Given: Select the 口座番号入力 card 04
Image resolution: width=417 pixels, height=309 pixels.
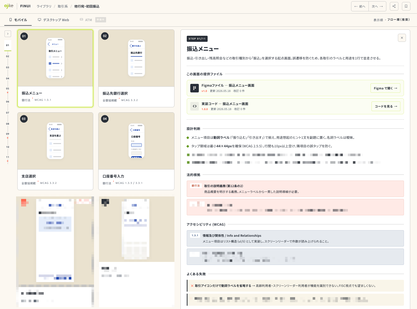Looking at the screenshot, I should [136, 151].
